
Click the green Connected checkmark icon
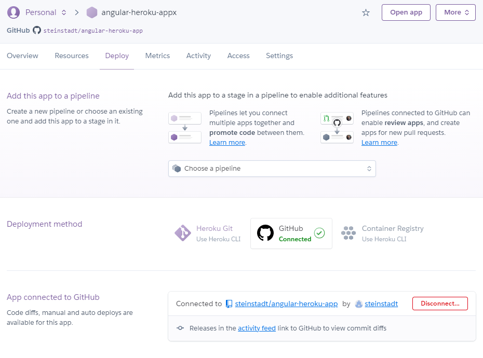319,233
